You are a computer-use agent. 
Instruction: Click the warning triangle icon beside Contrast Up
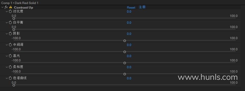[11, 7]
